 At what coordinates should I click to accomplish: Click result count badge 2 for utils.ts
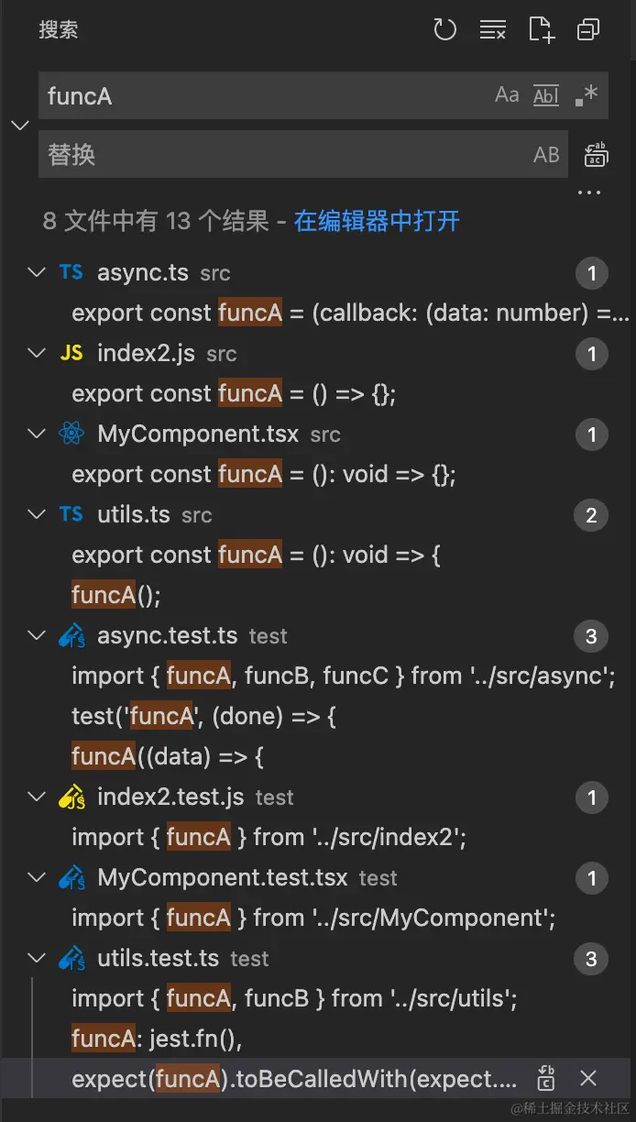click(x=591, y=515)
